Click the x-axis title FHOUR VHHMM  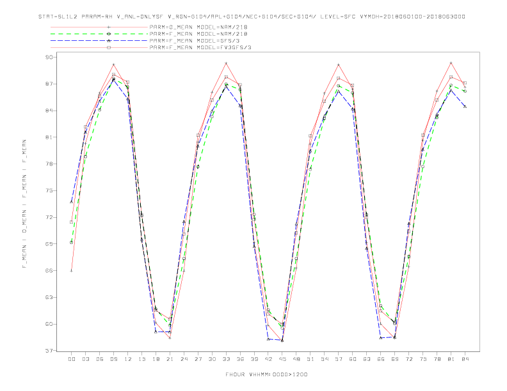click(x=266, y=374)
